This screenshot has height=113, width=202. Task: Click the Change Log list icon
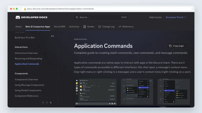100,27
